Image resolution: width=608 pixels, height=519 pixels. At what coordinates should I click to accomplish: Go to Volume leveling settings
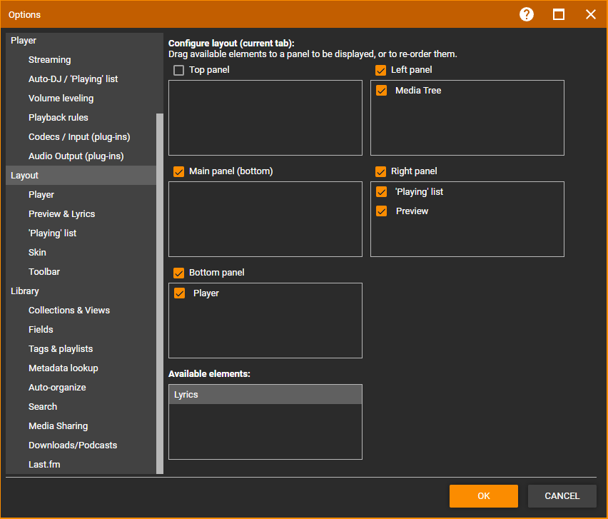pyautogui.click(x=81, y=98)
